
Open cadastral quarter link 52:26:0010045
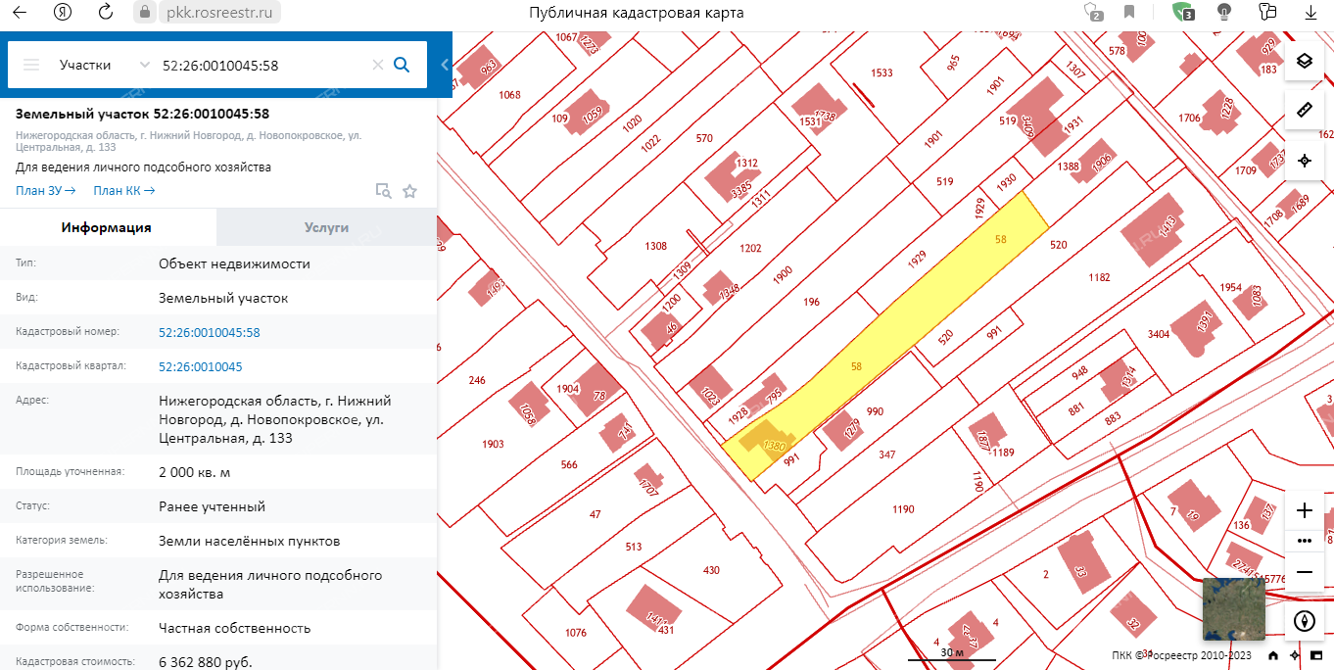point(200,366)
